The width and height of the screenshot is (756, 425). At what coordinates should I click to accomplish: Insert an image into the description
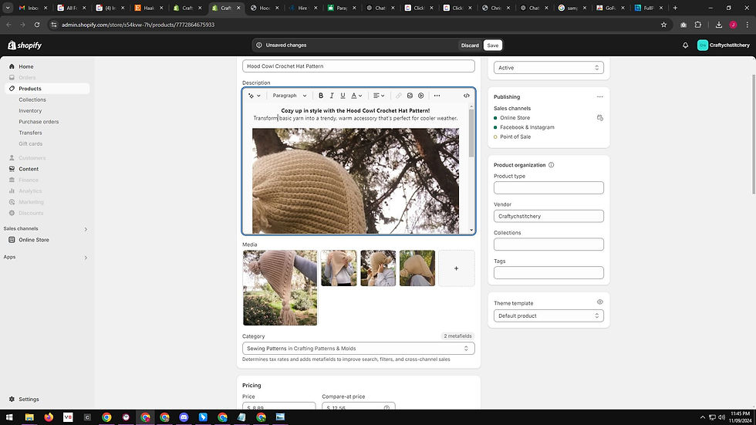(410, 96)
